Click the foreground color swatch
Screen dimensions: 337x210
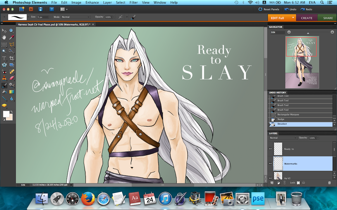(x=6, y=114)
